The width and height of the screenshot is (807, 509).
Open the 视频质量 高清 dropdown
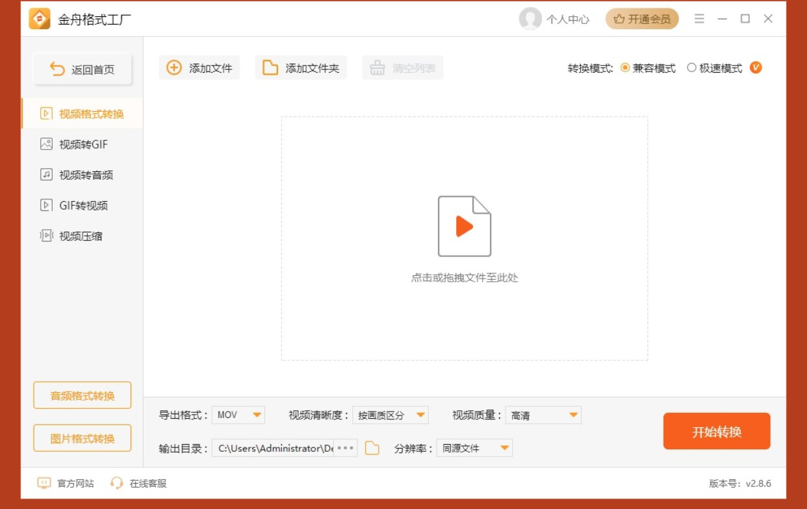point(543,415)
